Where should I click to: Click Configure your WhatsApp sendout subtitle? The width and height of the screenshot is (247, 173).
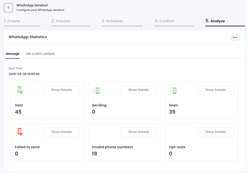40,10
